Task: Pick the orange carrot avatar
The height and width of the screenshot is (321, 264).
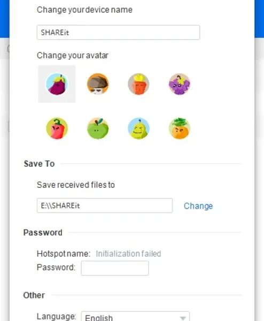Action: 138,84
